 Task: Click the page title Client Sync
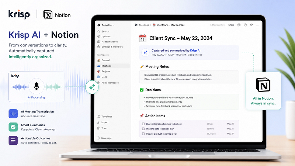(181, 38)
